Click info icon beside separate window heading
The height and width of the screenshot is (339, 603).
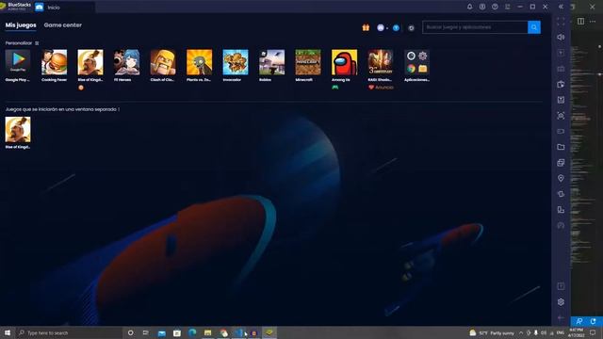click(119, 109)
